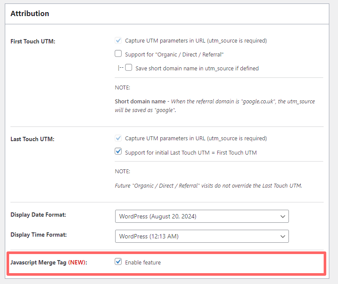This screenshot has height=284, width=338.
Task: Enable "Organic / Direct / Referral" support checkbox
Action: (118, 54)
